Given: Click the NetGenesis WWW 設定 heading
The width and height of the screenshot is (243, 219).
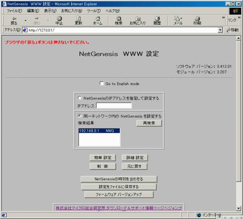Looking at the screenshot, I should point(119,54).
